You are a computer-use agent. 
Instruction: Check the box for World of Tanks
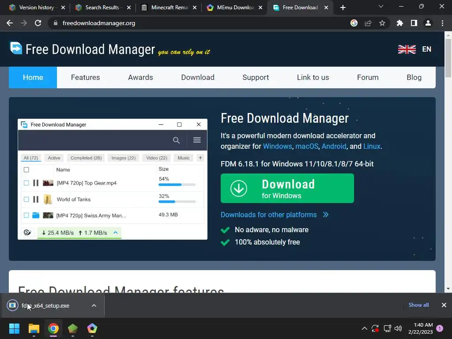click(26, 199)
